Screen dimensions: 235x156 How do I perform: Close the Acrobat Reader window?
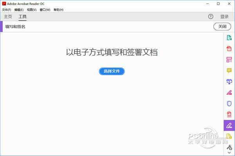(x=229, y=4)
